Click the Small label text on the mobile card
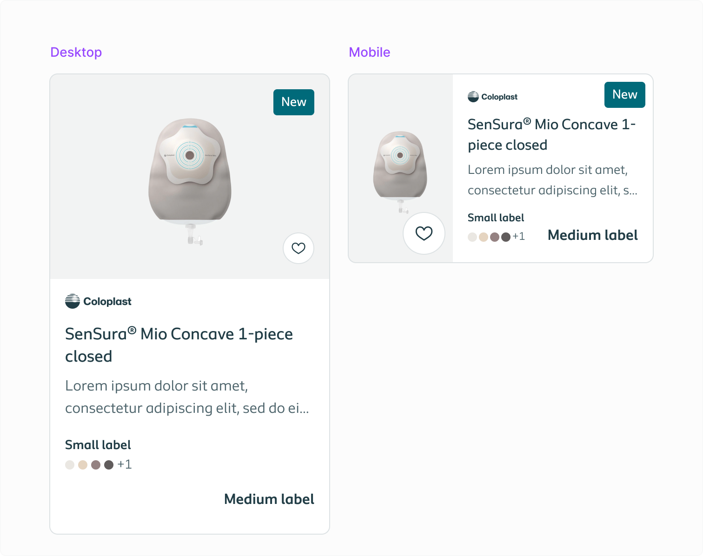Viewport: 703px width, 556px height. click(x=496, y=217)
